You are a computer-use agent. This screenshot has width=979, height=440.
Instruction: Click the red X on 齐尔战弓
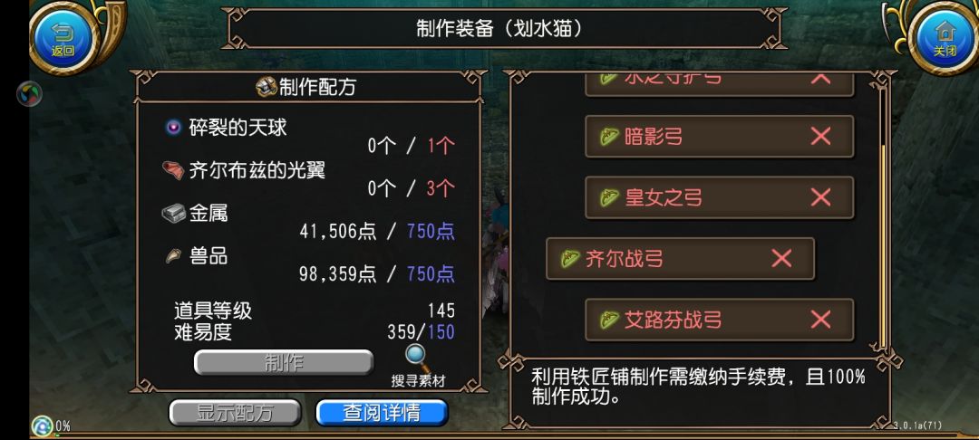[781, 259]
